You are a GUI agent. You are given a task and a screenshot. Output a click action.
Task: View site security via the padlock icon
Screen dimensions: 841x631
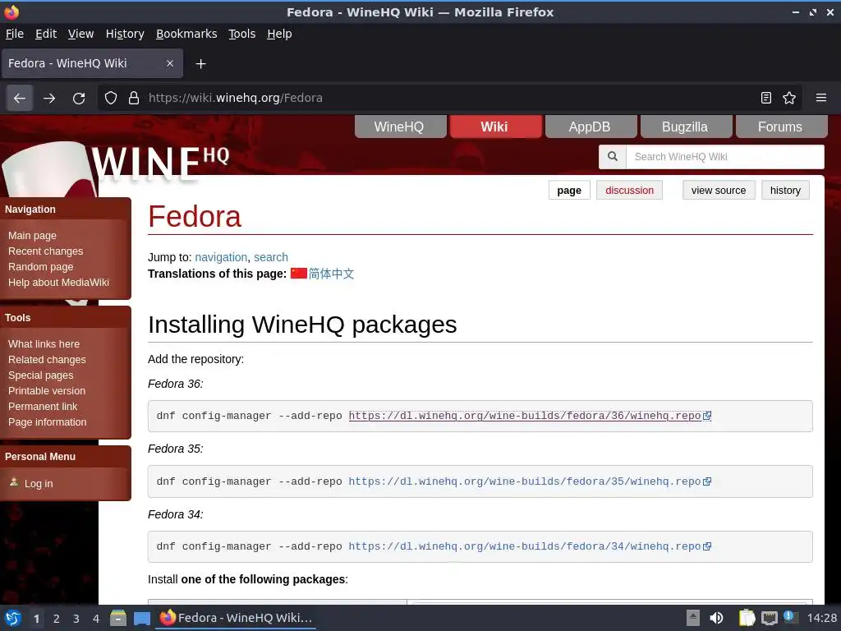[134, 99]
